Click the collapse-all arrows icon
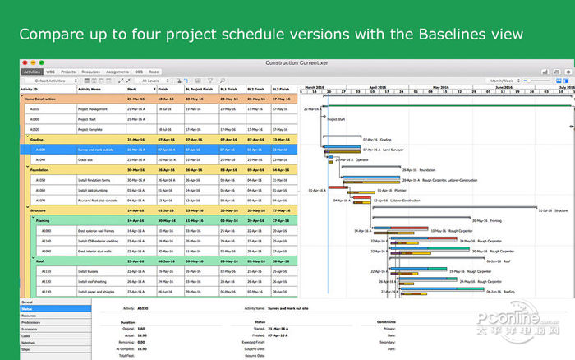Image resolution: width=575 pixels, height=360 pixels. coord(128,81)
